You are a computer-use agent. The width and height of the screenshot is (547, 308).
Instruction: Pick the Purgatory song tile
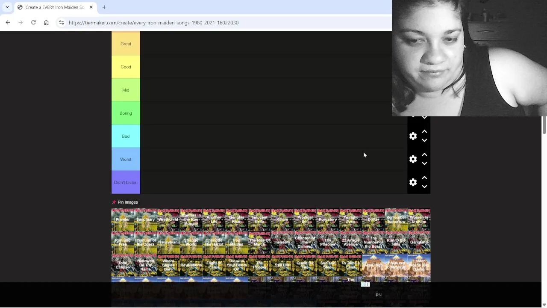click(x=328, y=220)
